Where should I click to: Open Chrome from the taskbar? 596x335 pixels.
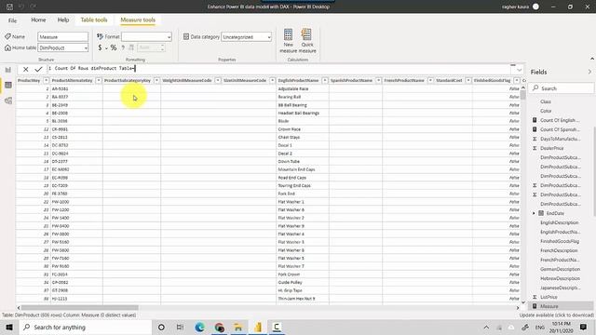click(x=219, y=327)
